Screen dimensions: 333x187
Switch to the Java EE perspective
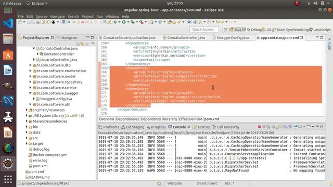[x=238, y=30]
